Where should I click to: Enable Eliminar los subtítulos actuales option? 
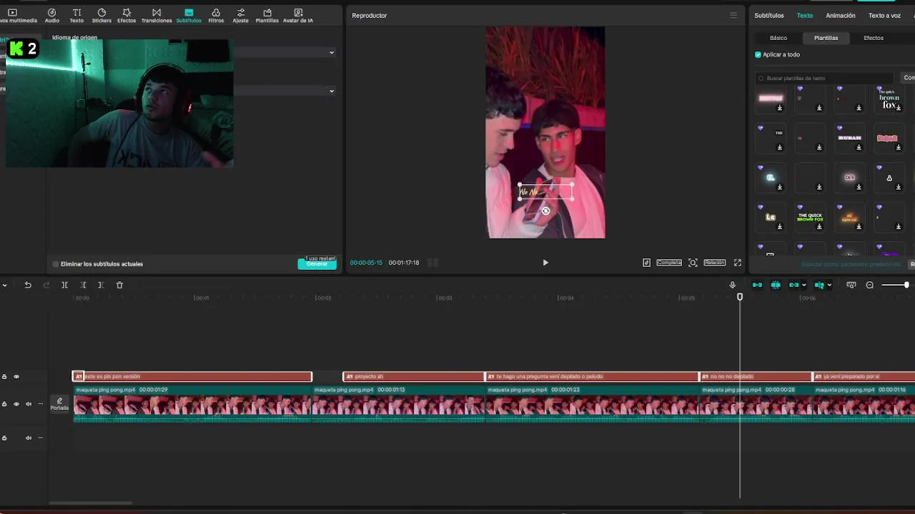56,264
